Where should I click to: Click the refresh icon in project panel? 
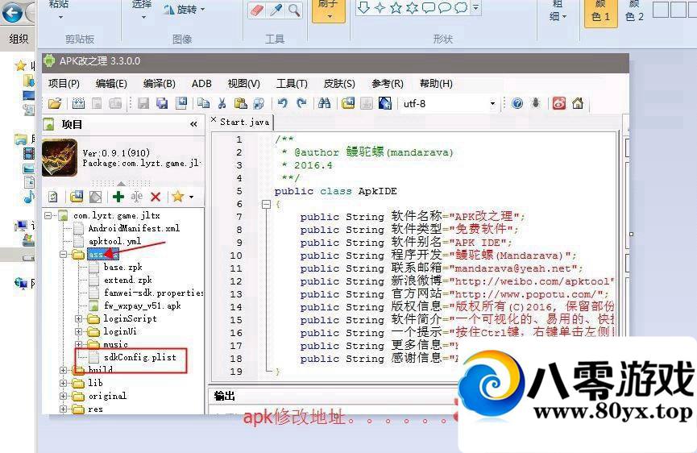tap(53, 197)
